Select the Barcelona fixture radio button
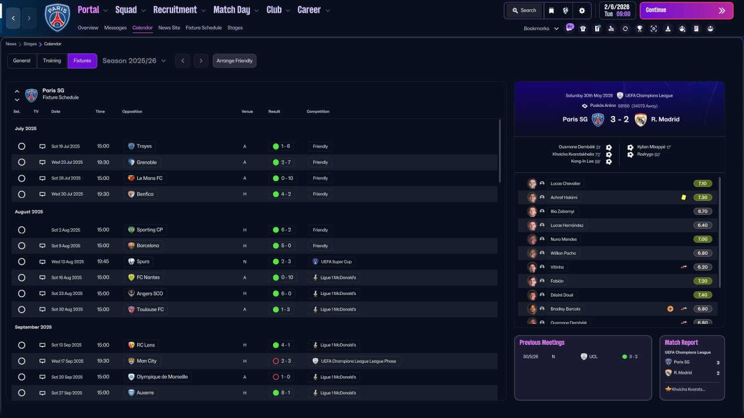 point(22,246)
